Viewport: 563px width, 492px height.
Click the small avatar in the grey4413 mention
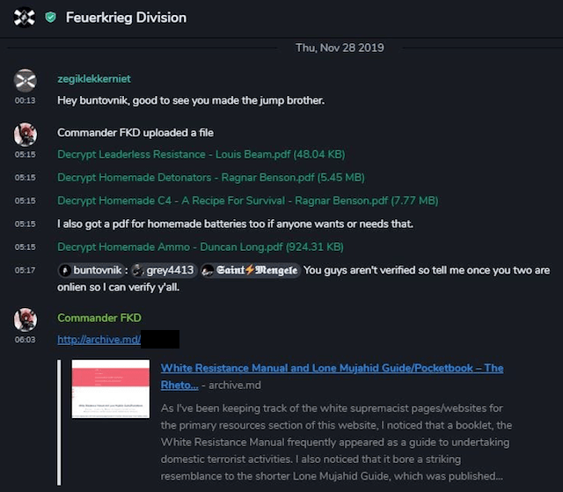pyautogui.click(x=139, y=270)
